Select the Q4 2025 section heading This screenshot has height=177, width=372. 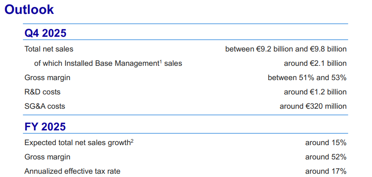tap(45, 33)
